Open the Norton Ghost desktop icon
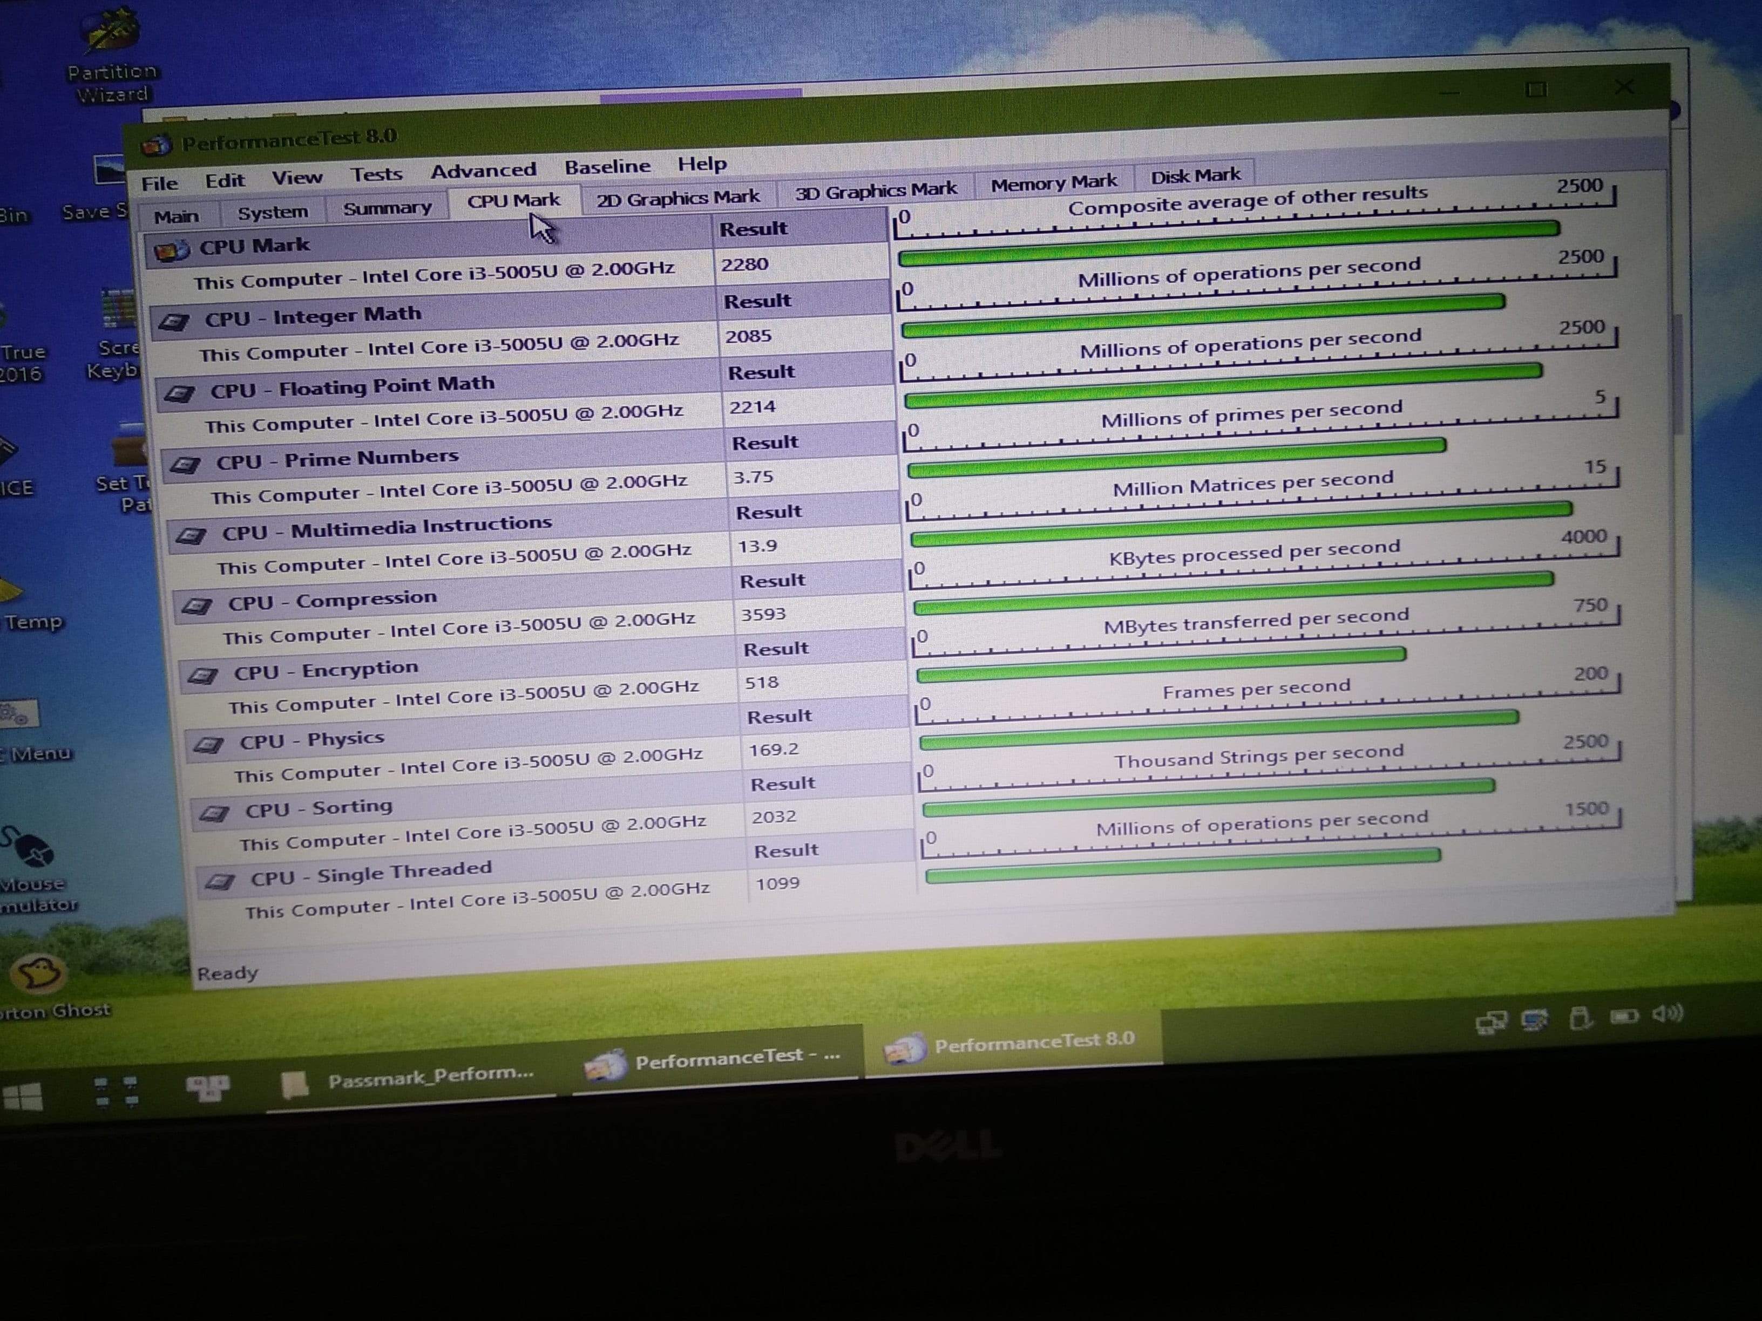This screenshot has width=1762, height=1321. [48, 988]
